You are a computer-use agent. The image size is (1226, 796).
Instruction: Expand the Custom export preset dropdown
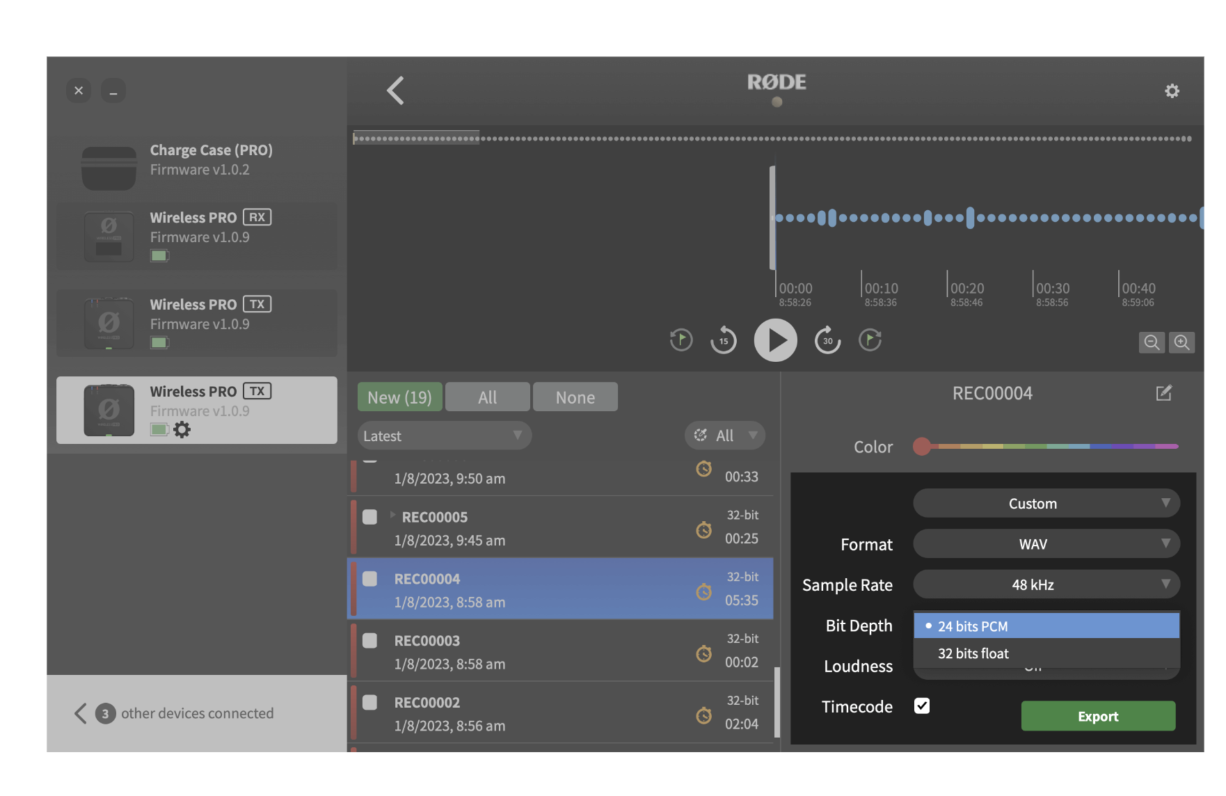click(1046, 503)
